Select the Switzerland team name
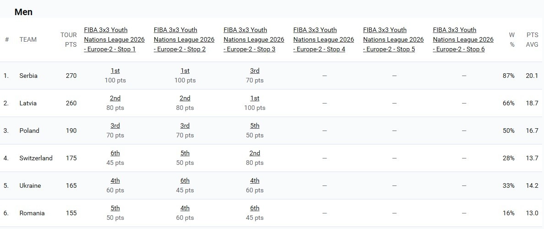Image resolution: width=544 pixels, height=229 pixels. [x=36, y=158]
